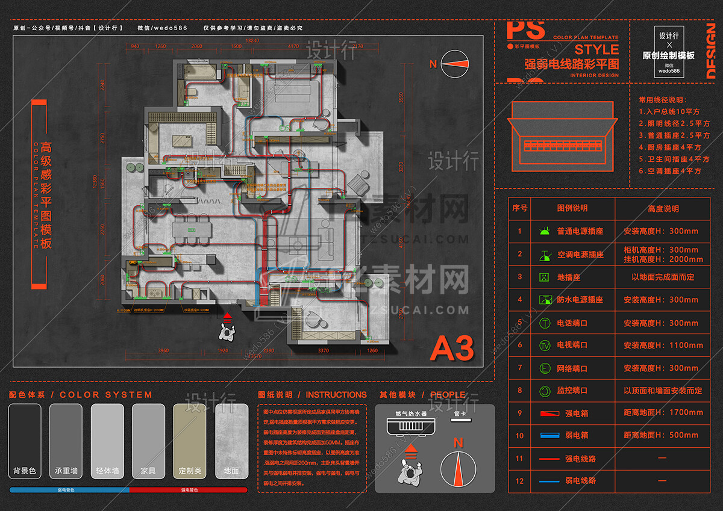Select the 监控端口 label text
Screen dimensions: 723x511
click(x=572, y=391)
